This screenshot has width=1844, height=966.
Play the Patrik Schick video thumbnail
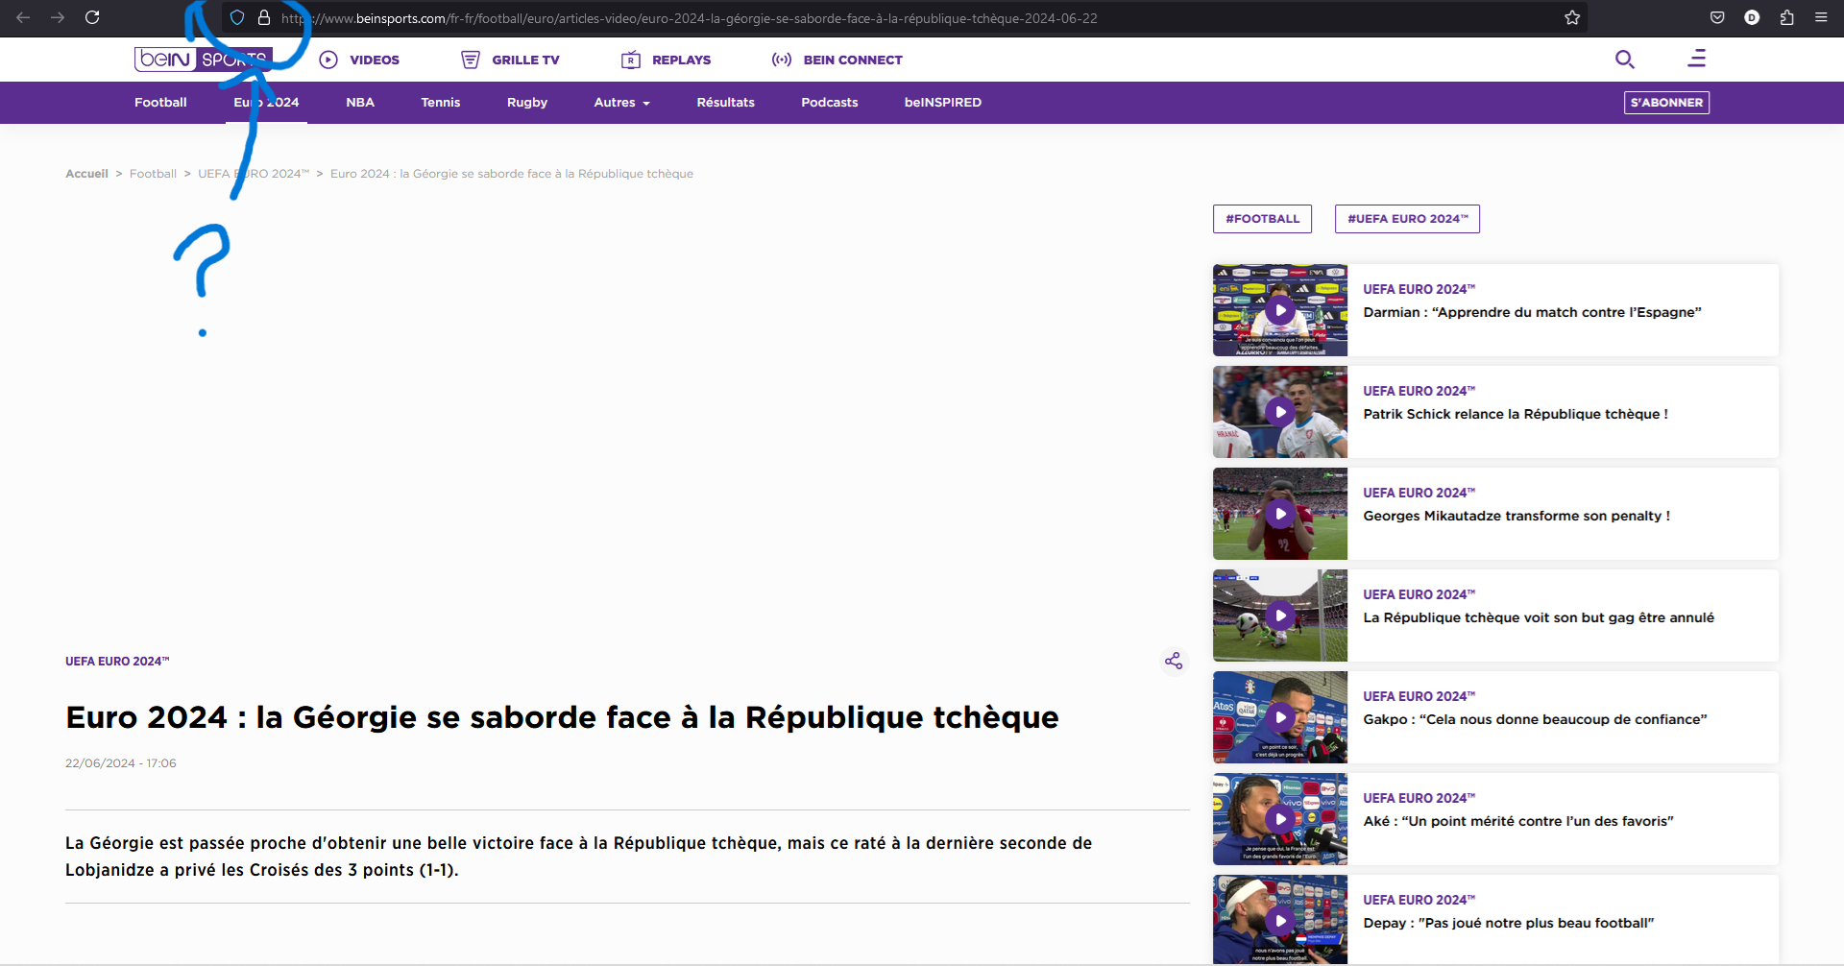[x=1279, y=412]
